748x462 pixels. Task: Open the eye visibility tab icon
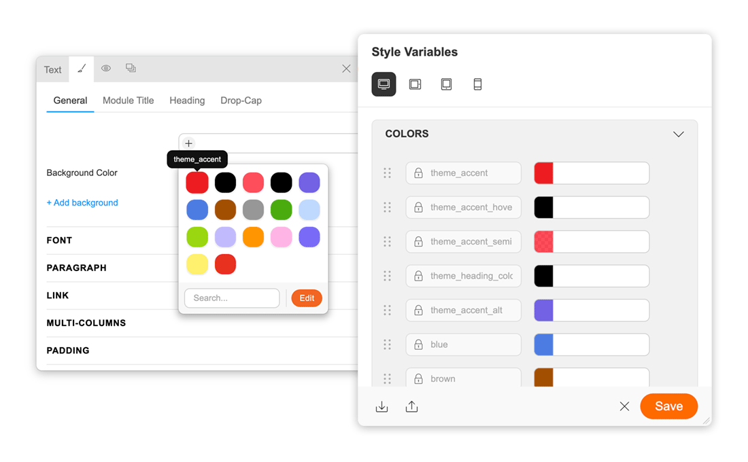(106, 69)
